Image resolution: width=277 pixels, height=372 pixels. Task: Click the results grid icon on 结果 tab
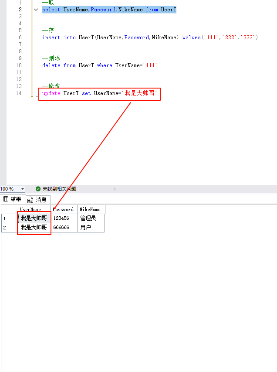pos(6,199)
